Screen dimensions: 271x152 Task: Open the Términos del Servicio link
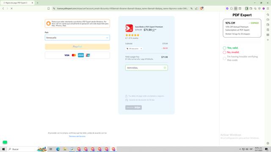[x=77, y=136]
